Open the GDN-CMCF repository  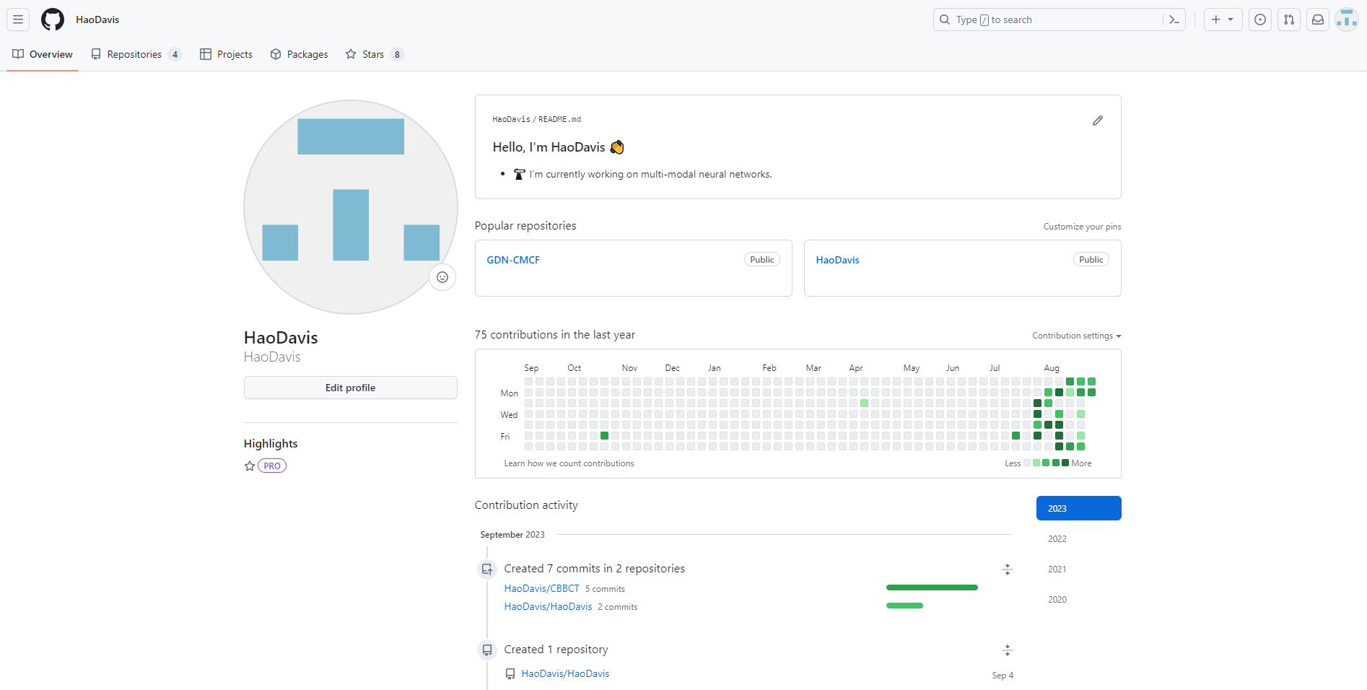513,260
